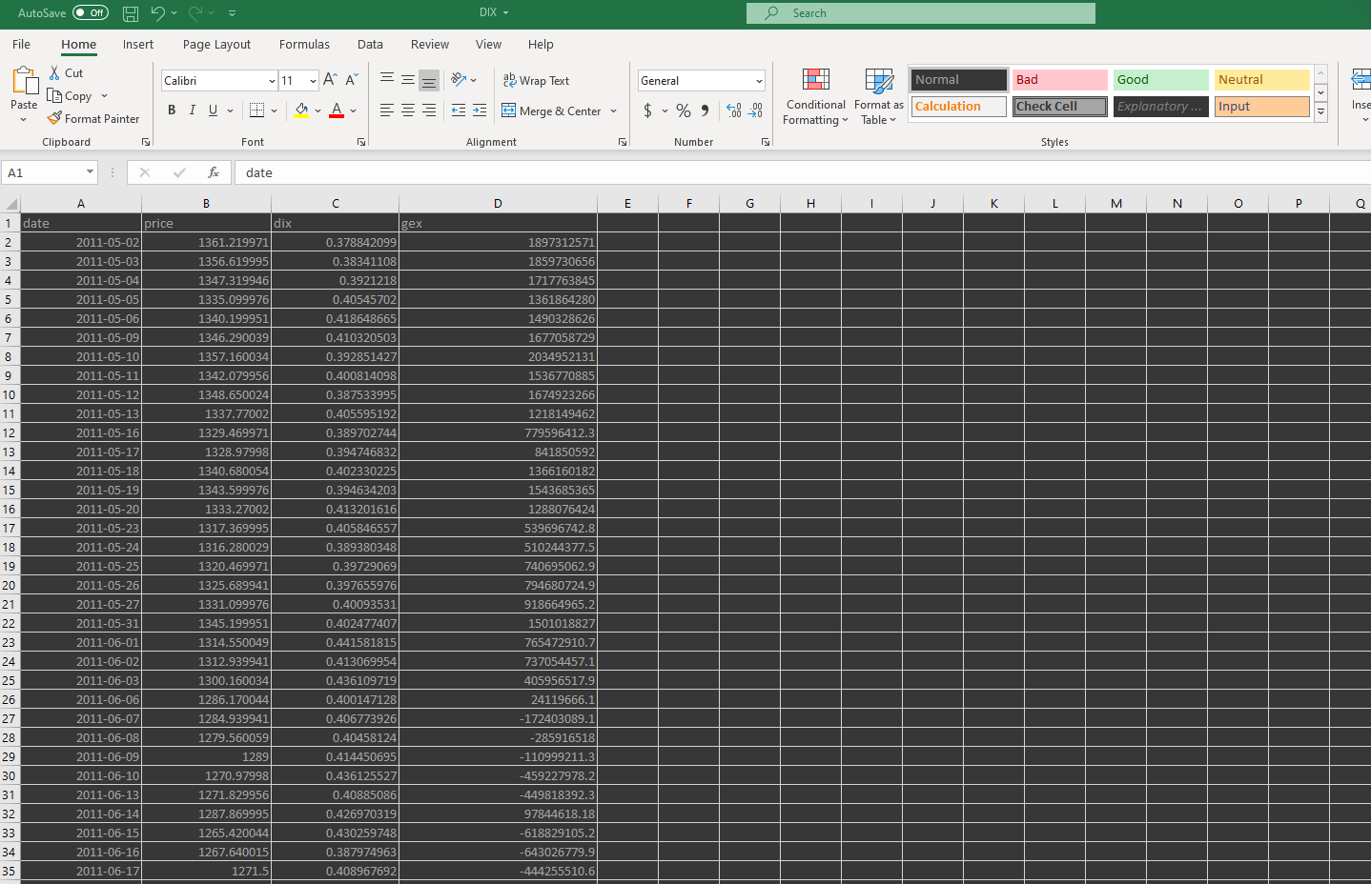This screenshot has width=1371, height=884.
Task: Open the accounting format dollar options arrow
Action: point(665,111)
